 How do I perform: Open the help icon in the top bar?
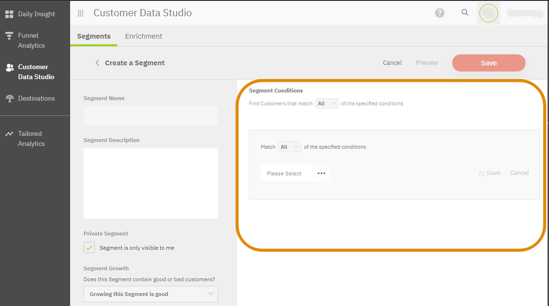(x=439, y=13)
